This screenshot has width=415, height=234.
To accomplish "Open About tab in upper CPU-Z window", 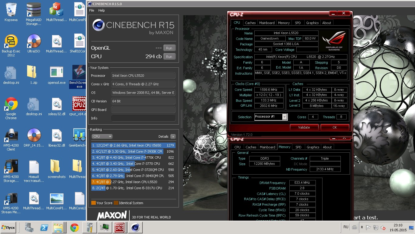I will [x=327, y=23].
